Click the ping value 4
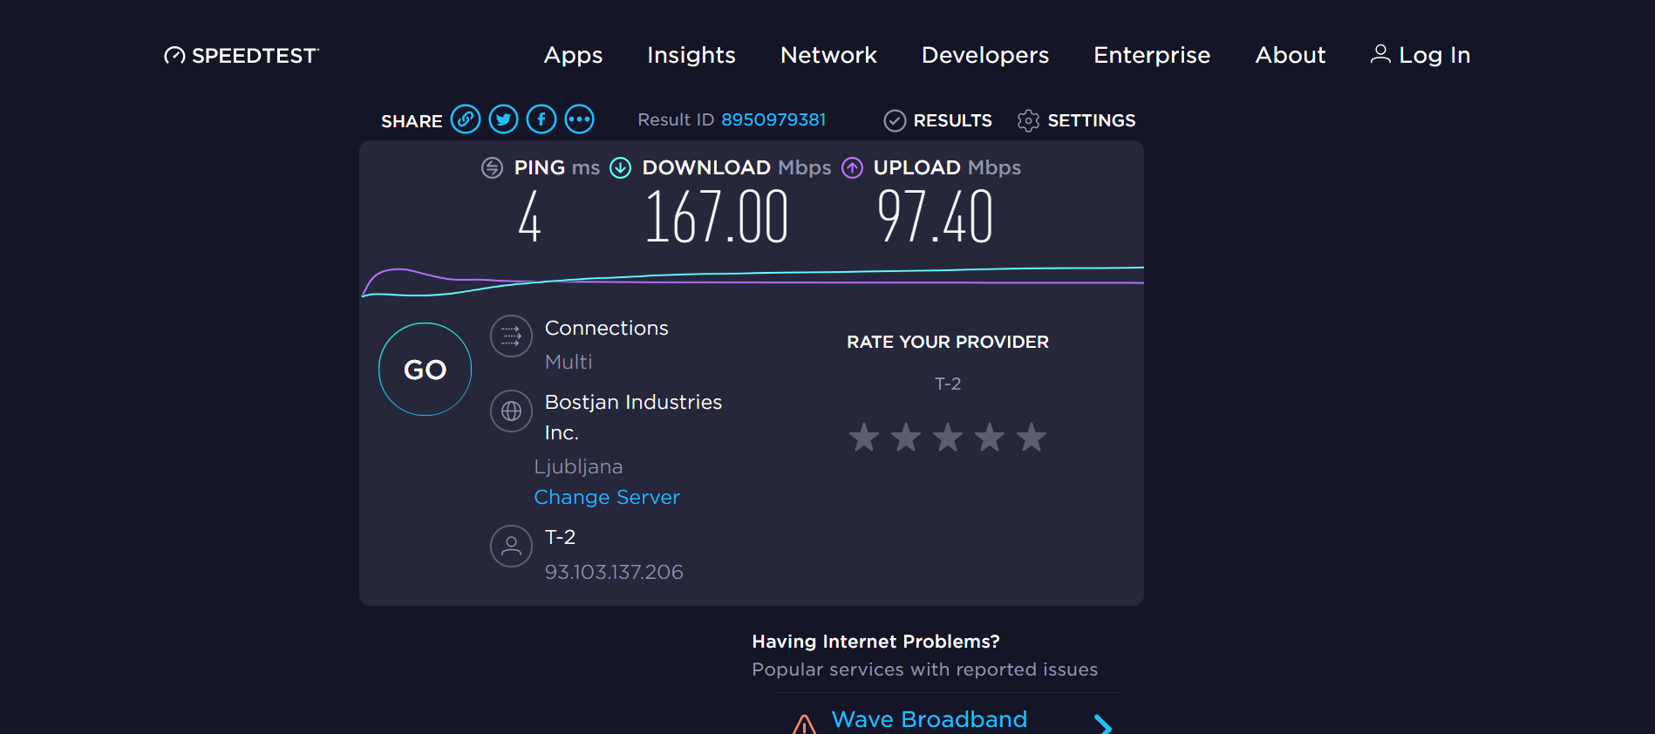 529,217
